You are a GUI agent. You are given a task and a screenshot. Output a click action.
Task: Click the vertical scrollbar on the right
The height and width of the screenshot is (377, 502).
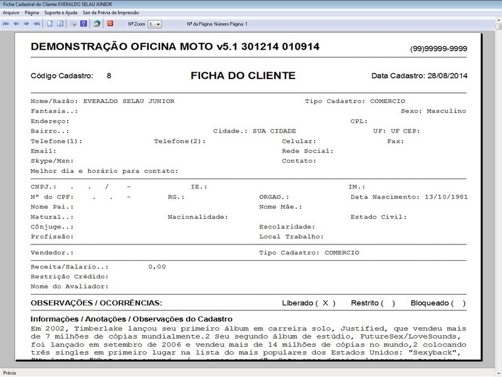click(498, 188)
